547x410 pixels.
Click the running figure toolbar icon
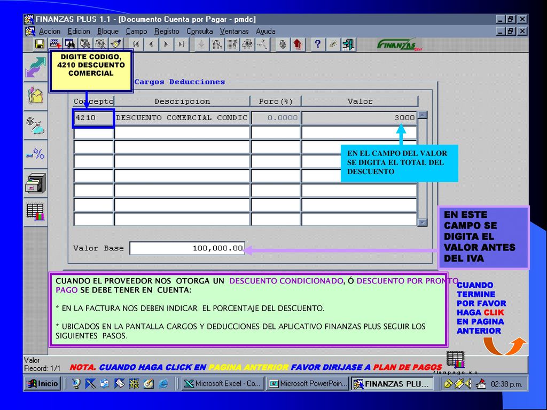click(262, 44)
